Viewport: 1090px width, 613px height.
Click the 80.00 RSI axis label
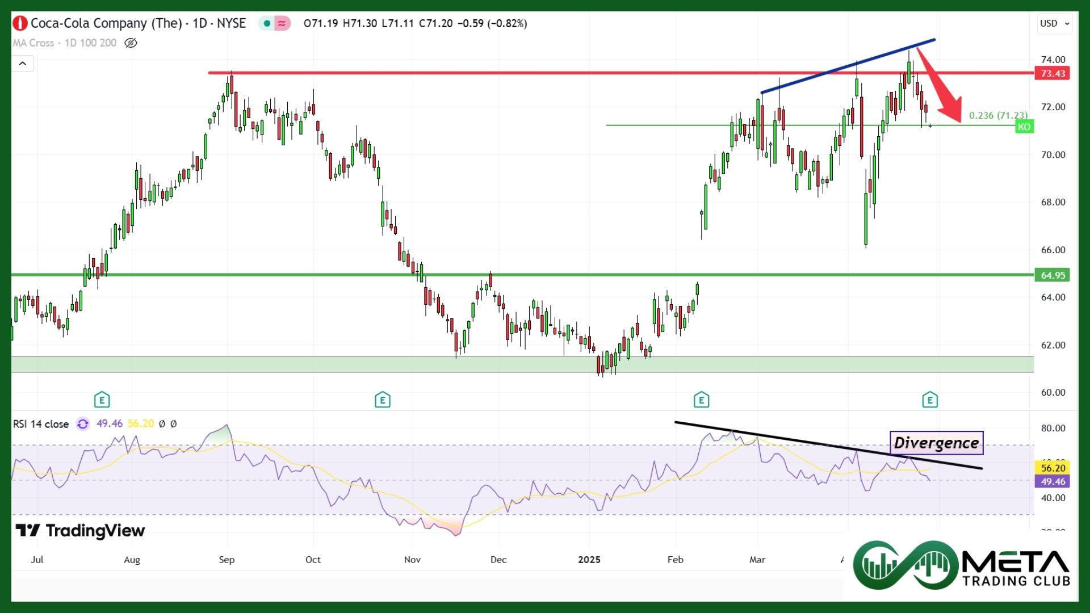(x=1053, y=428)
